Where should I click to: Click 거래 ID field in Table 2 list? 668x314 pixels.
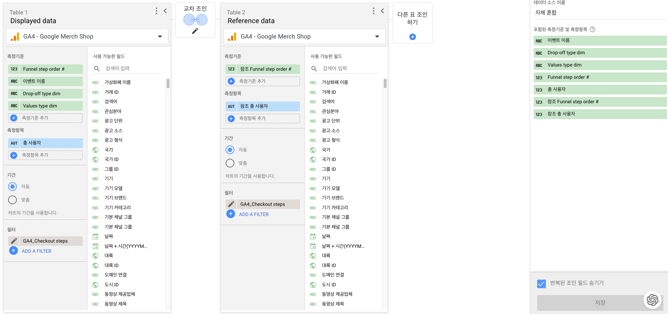329,92
